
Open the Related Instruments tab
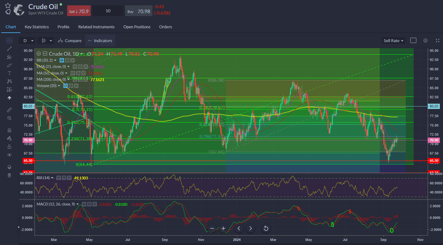pyautogui.click(x=96, y=27)
